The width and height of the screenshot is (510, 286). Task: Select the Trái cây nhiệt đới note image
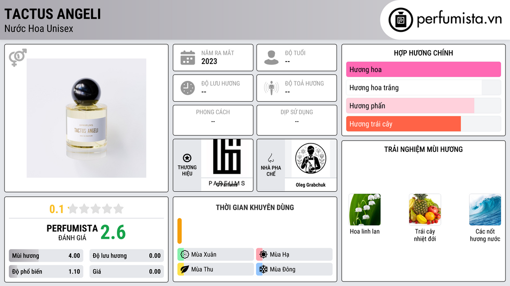point(425,210)
